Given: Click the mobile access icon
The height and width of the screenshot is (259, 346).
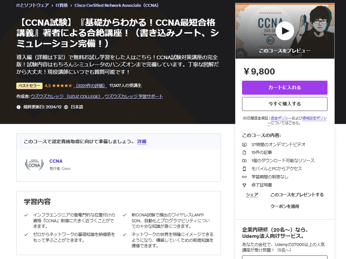Looking at the screenshot, I should 244,169.
